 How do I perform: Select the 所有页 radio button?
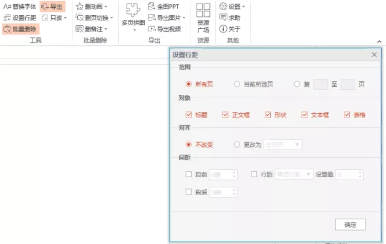[x=189, y=84]
